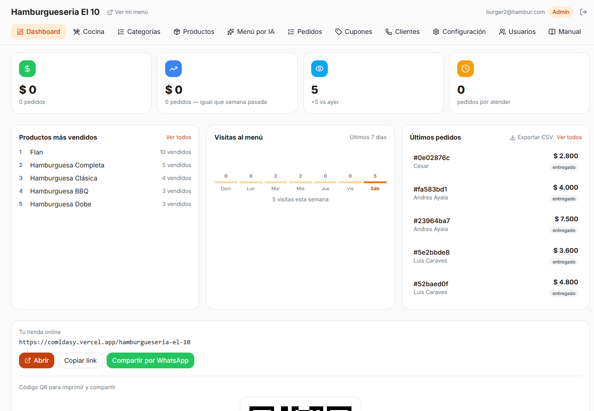Screen dimensions: 594x411
Task: Navigate to Pedidos
Action: tap(305, 32)
